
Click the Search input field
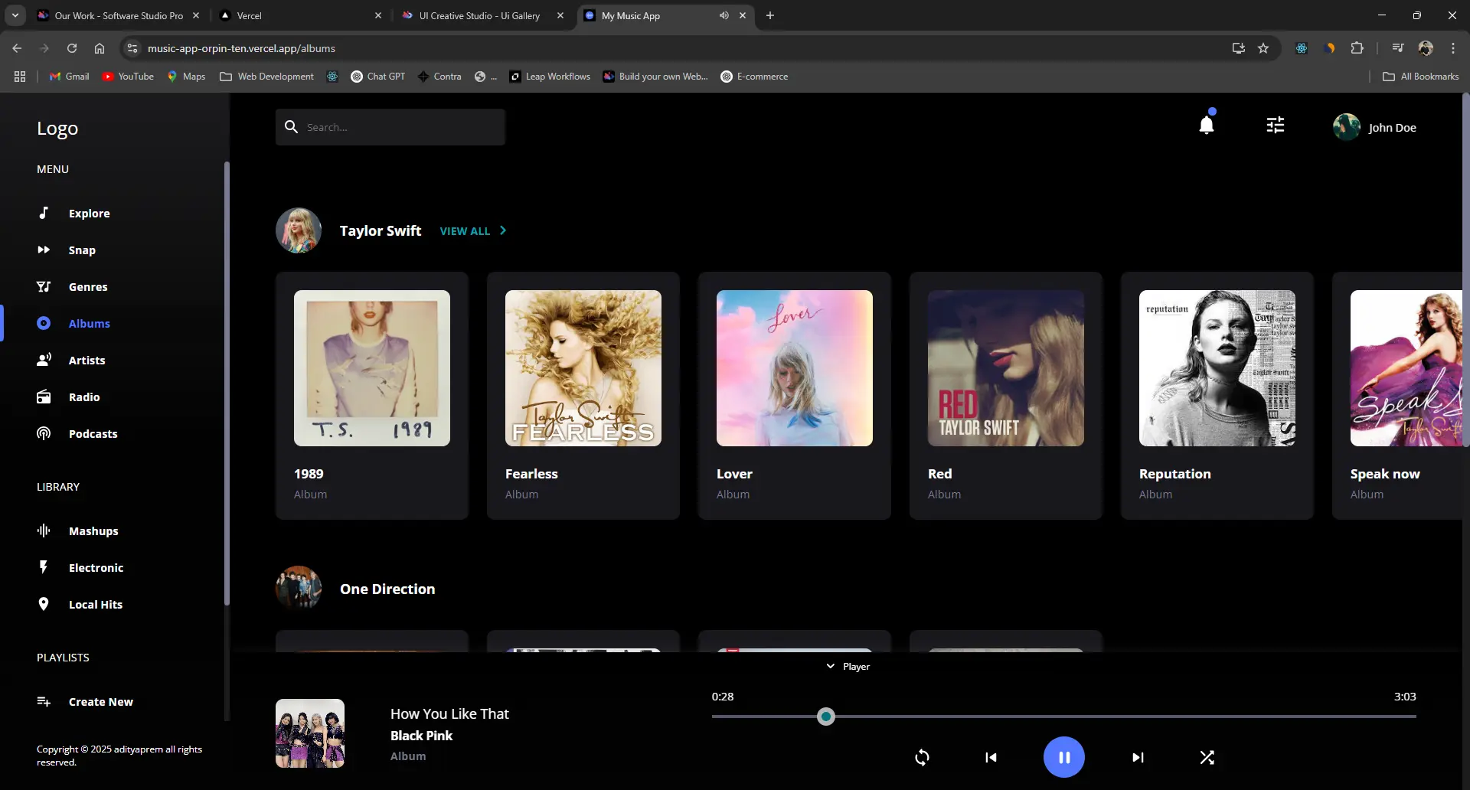tap(390, 126)
